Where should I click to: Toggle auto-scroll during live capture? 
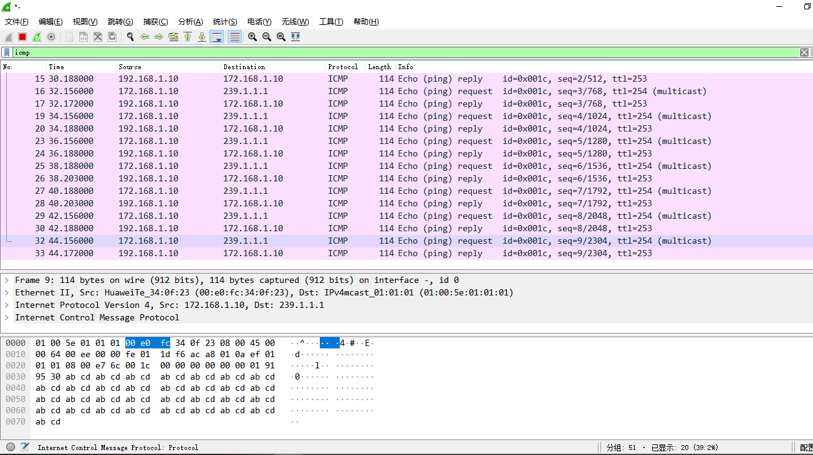217,37
